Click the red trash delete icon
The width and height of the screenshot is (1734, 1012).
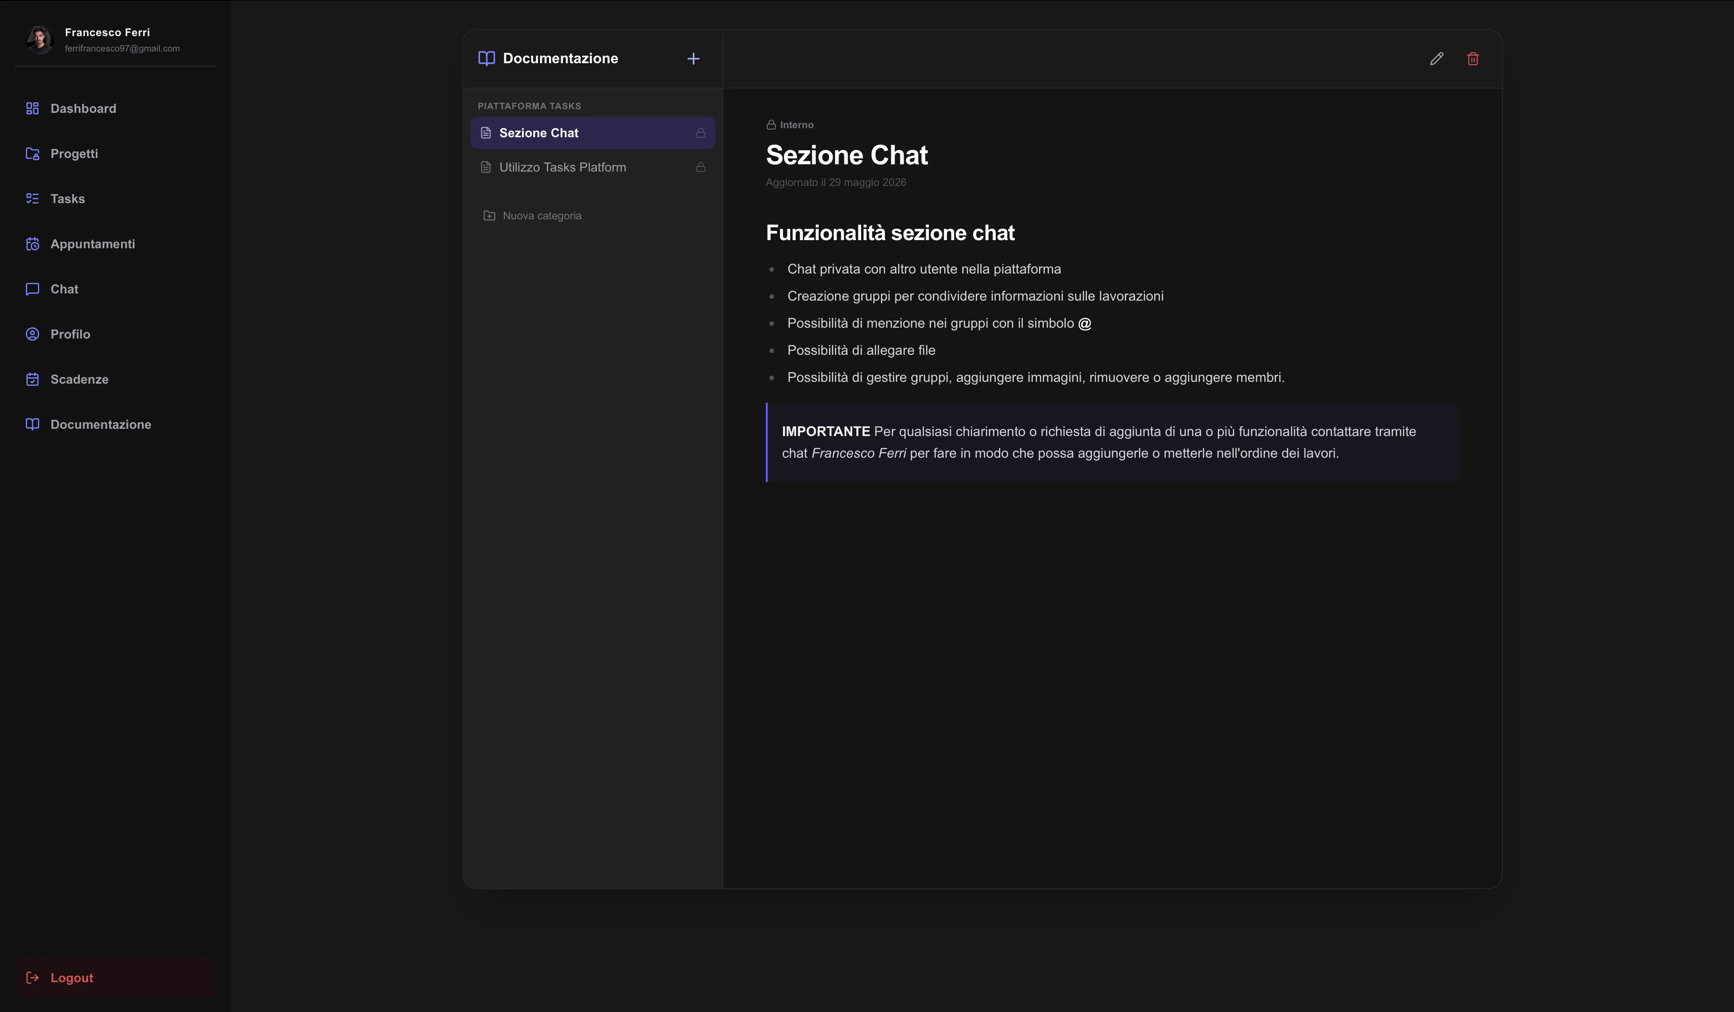(1473, 59)
